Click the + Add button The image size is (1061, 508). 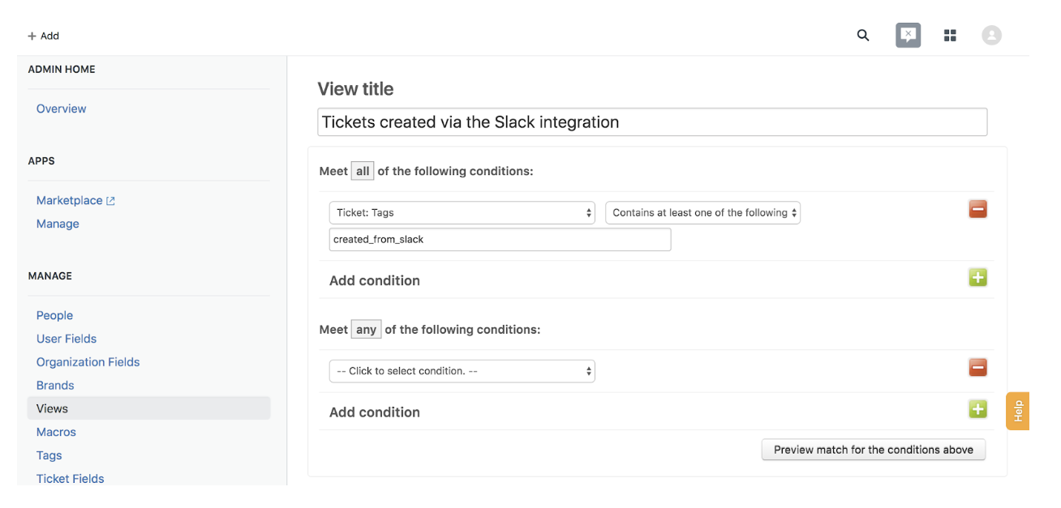pyautogui.click(x=44, y=36)
